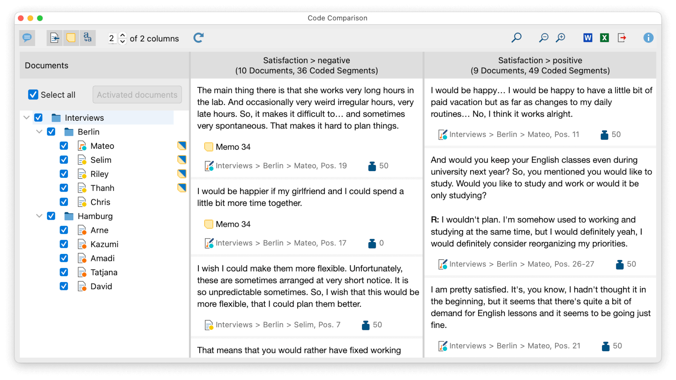Click the font/text display icon in toolbar

(87, 38)
